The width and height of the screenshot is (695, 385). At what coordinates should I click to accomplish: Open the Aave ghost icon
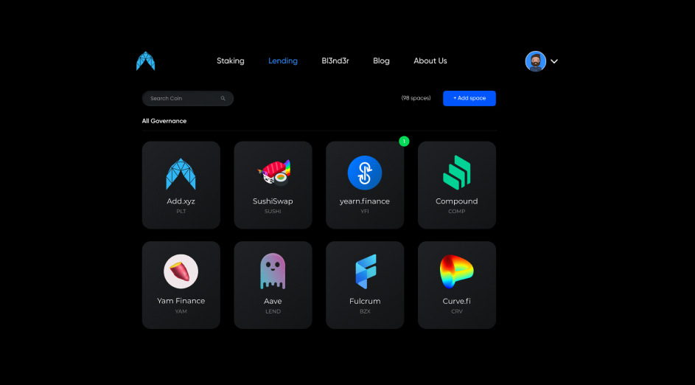point(273,271)
